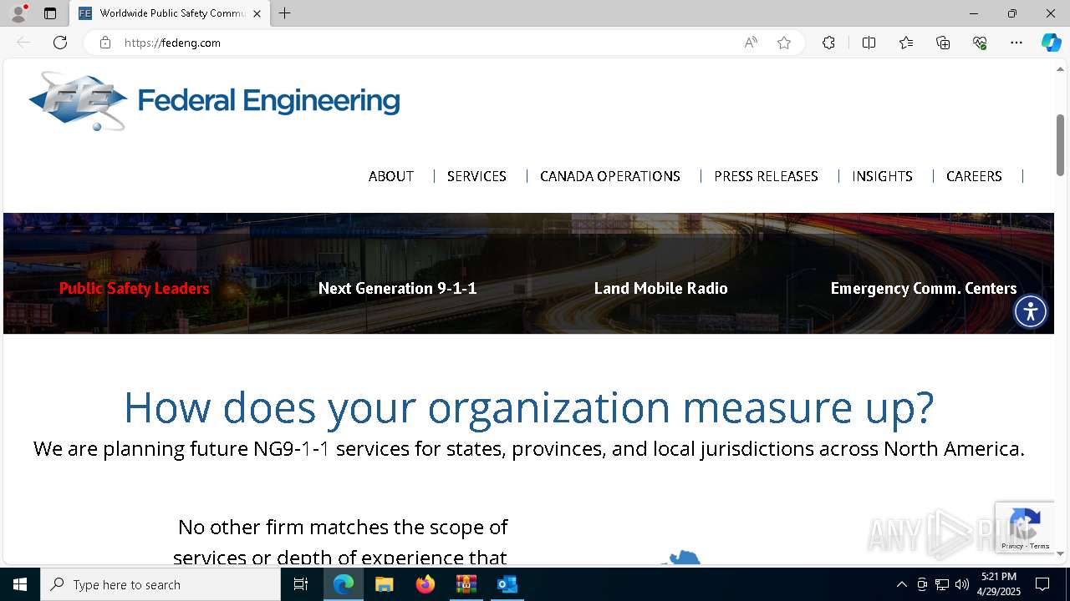The width and height of the screenshot is (1070, 601).
Task: Open the tab actions menu icon
Action: tap(50, 13)
